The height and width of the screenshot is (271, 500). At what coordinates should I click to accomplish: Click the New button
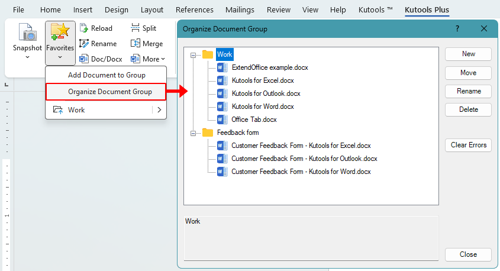coord(468,54)
